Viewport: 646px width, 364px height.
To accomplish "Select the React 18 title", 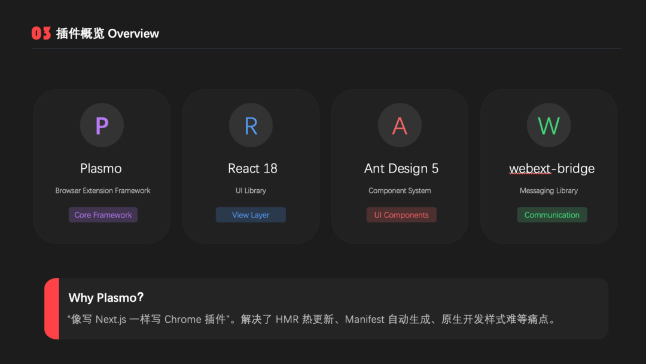I will (x=252, y=168).
